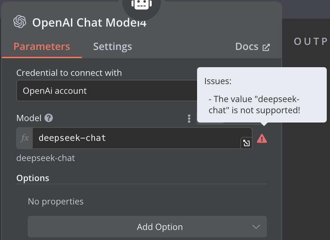
Task: Click the OpenAI Chat Model4 node title
Action: 89,23
